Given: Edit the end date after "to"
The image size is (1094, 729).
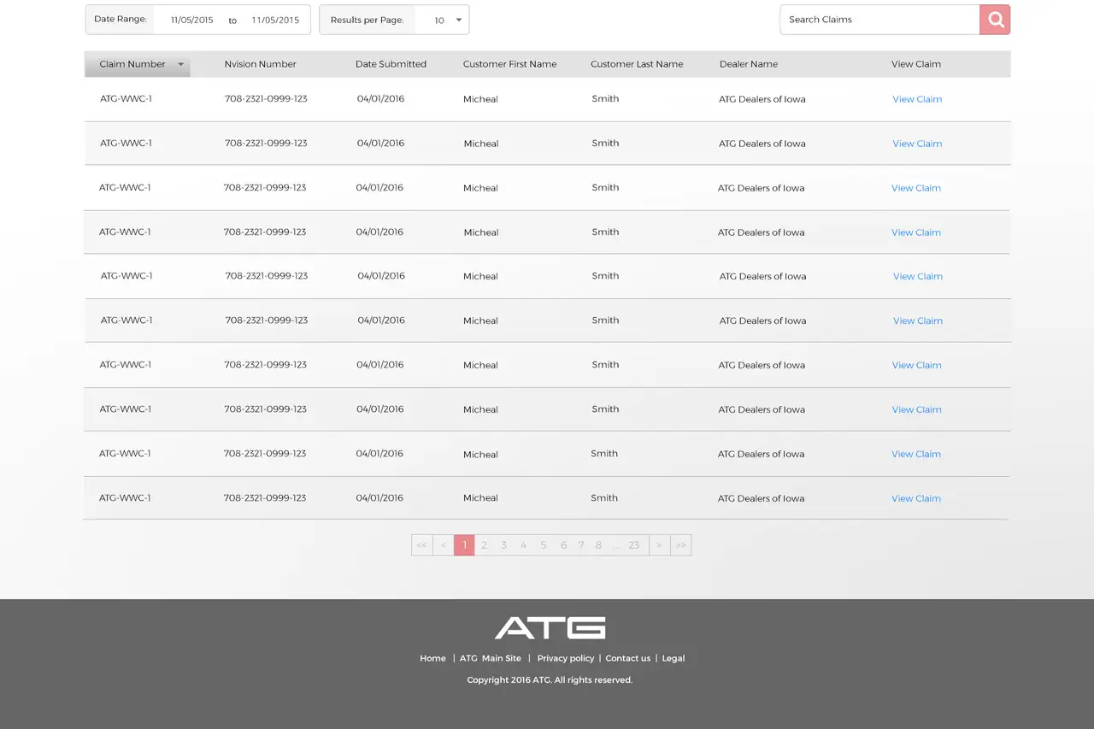Looking at the screenshot, I should (275, 20).
